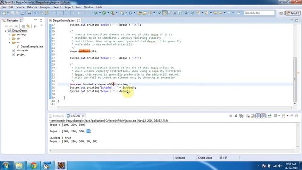Screen dimensions: 302x170
Task: Click Remove Launch icon in Console
Action: click(236, 116)
